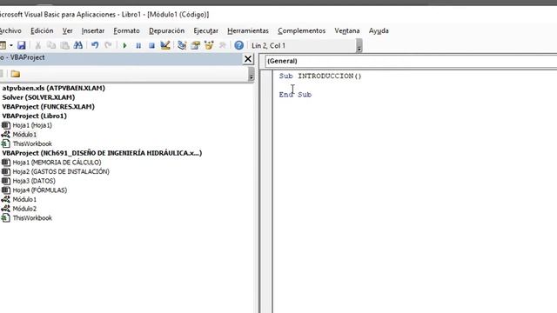Run the macro with green play icon

124,45
